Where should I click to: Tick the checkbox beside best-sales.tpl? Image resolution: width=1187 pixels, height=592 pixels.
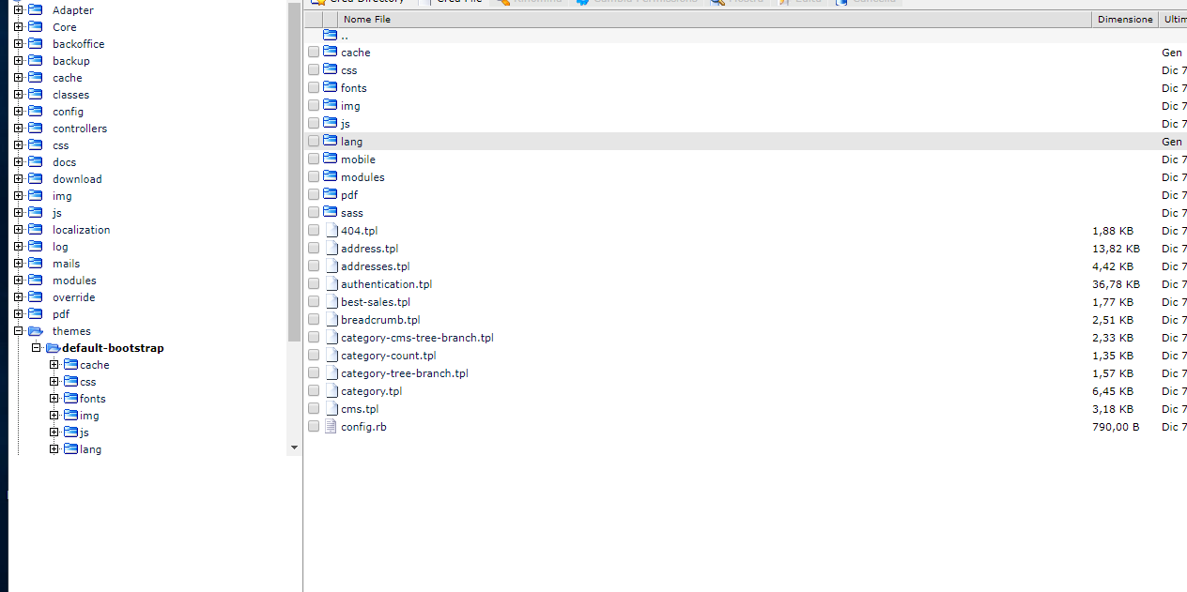314,302
